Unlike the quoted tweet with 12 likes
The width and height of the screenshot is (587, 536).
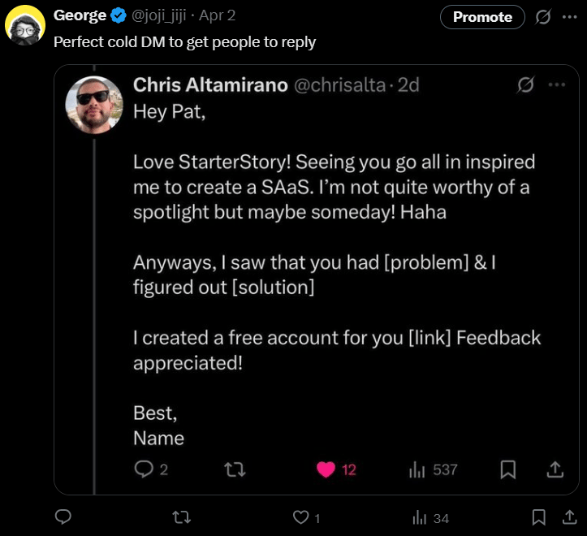tap(326, 469)
